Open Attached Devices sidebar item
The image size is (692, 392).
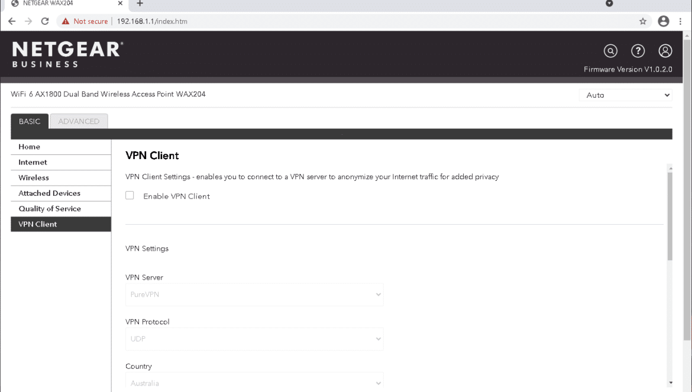(x=61, y=193)
